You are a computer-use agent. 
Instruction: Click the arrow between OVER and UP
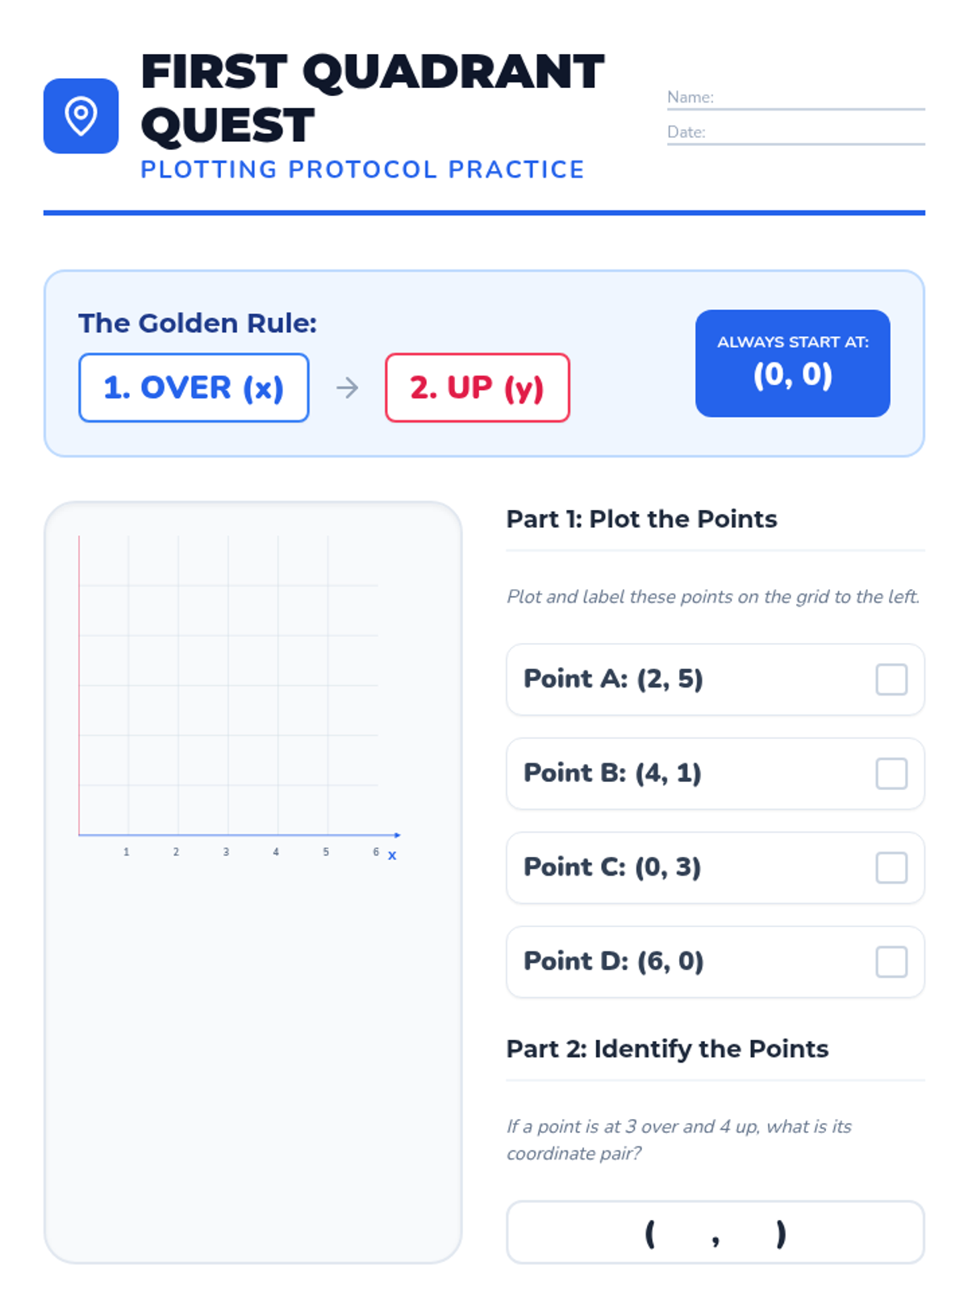pyautogui.click(x=347, y=388)
